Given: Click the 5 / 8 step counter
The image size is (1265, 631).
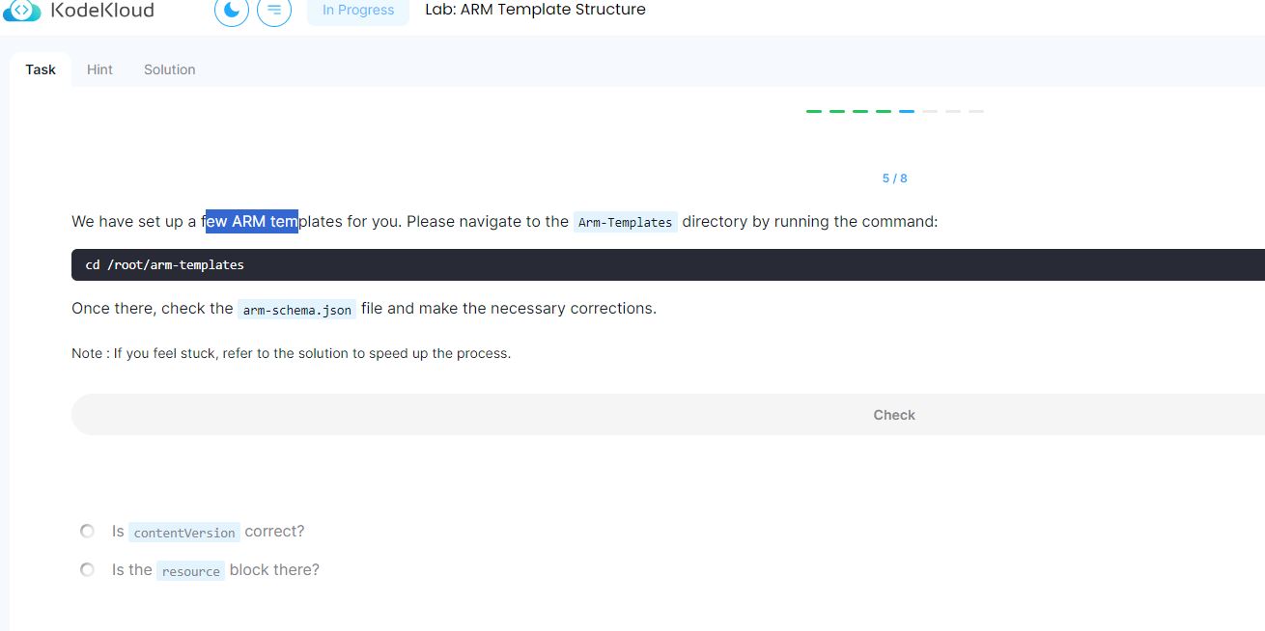Looking at the screenshot, I should [894, 178].
